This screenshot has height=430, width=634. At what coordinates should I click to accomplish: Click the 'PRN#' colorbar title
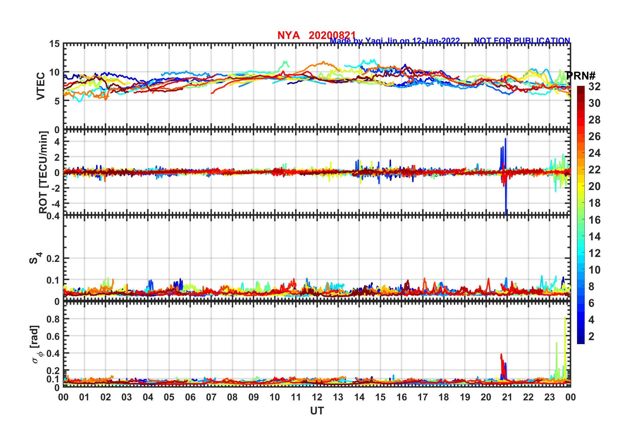[x=581, y=76]
